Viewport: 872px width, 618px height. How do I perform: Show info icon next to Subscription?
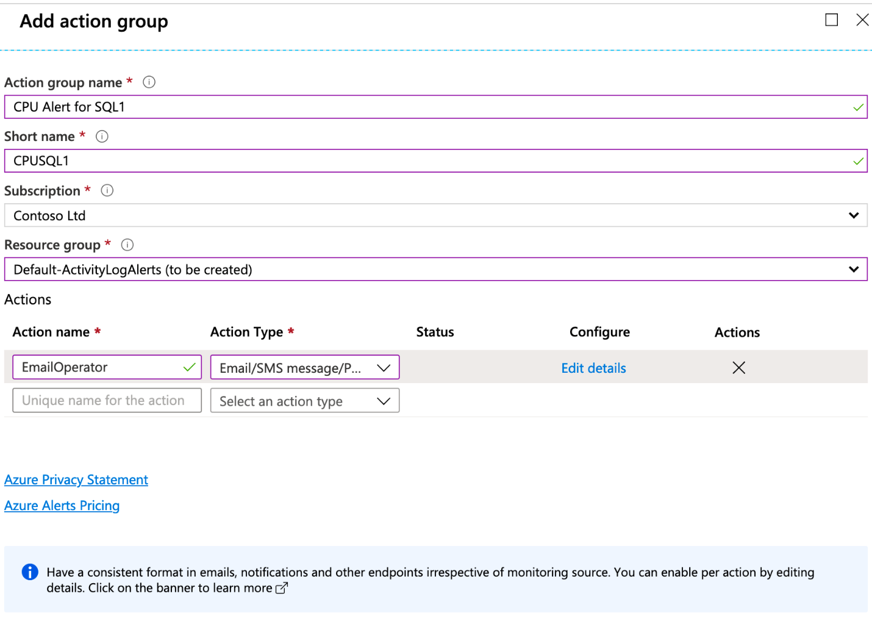click(107, 190)
